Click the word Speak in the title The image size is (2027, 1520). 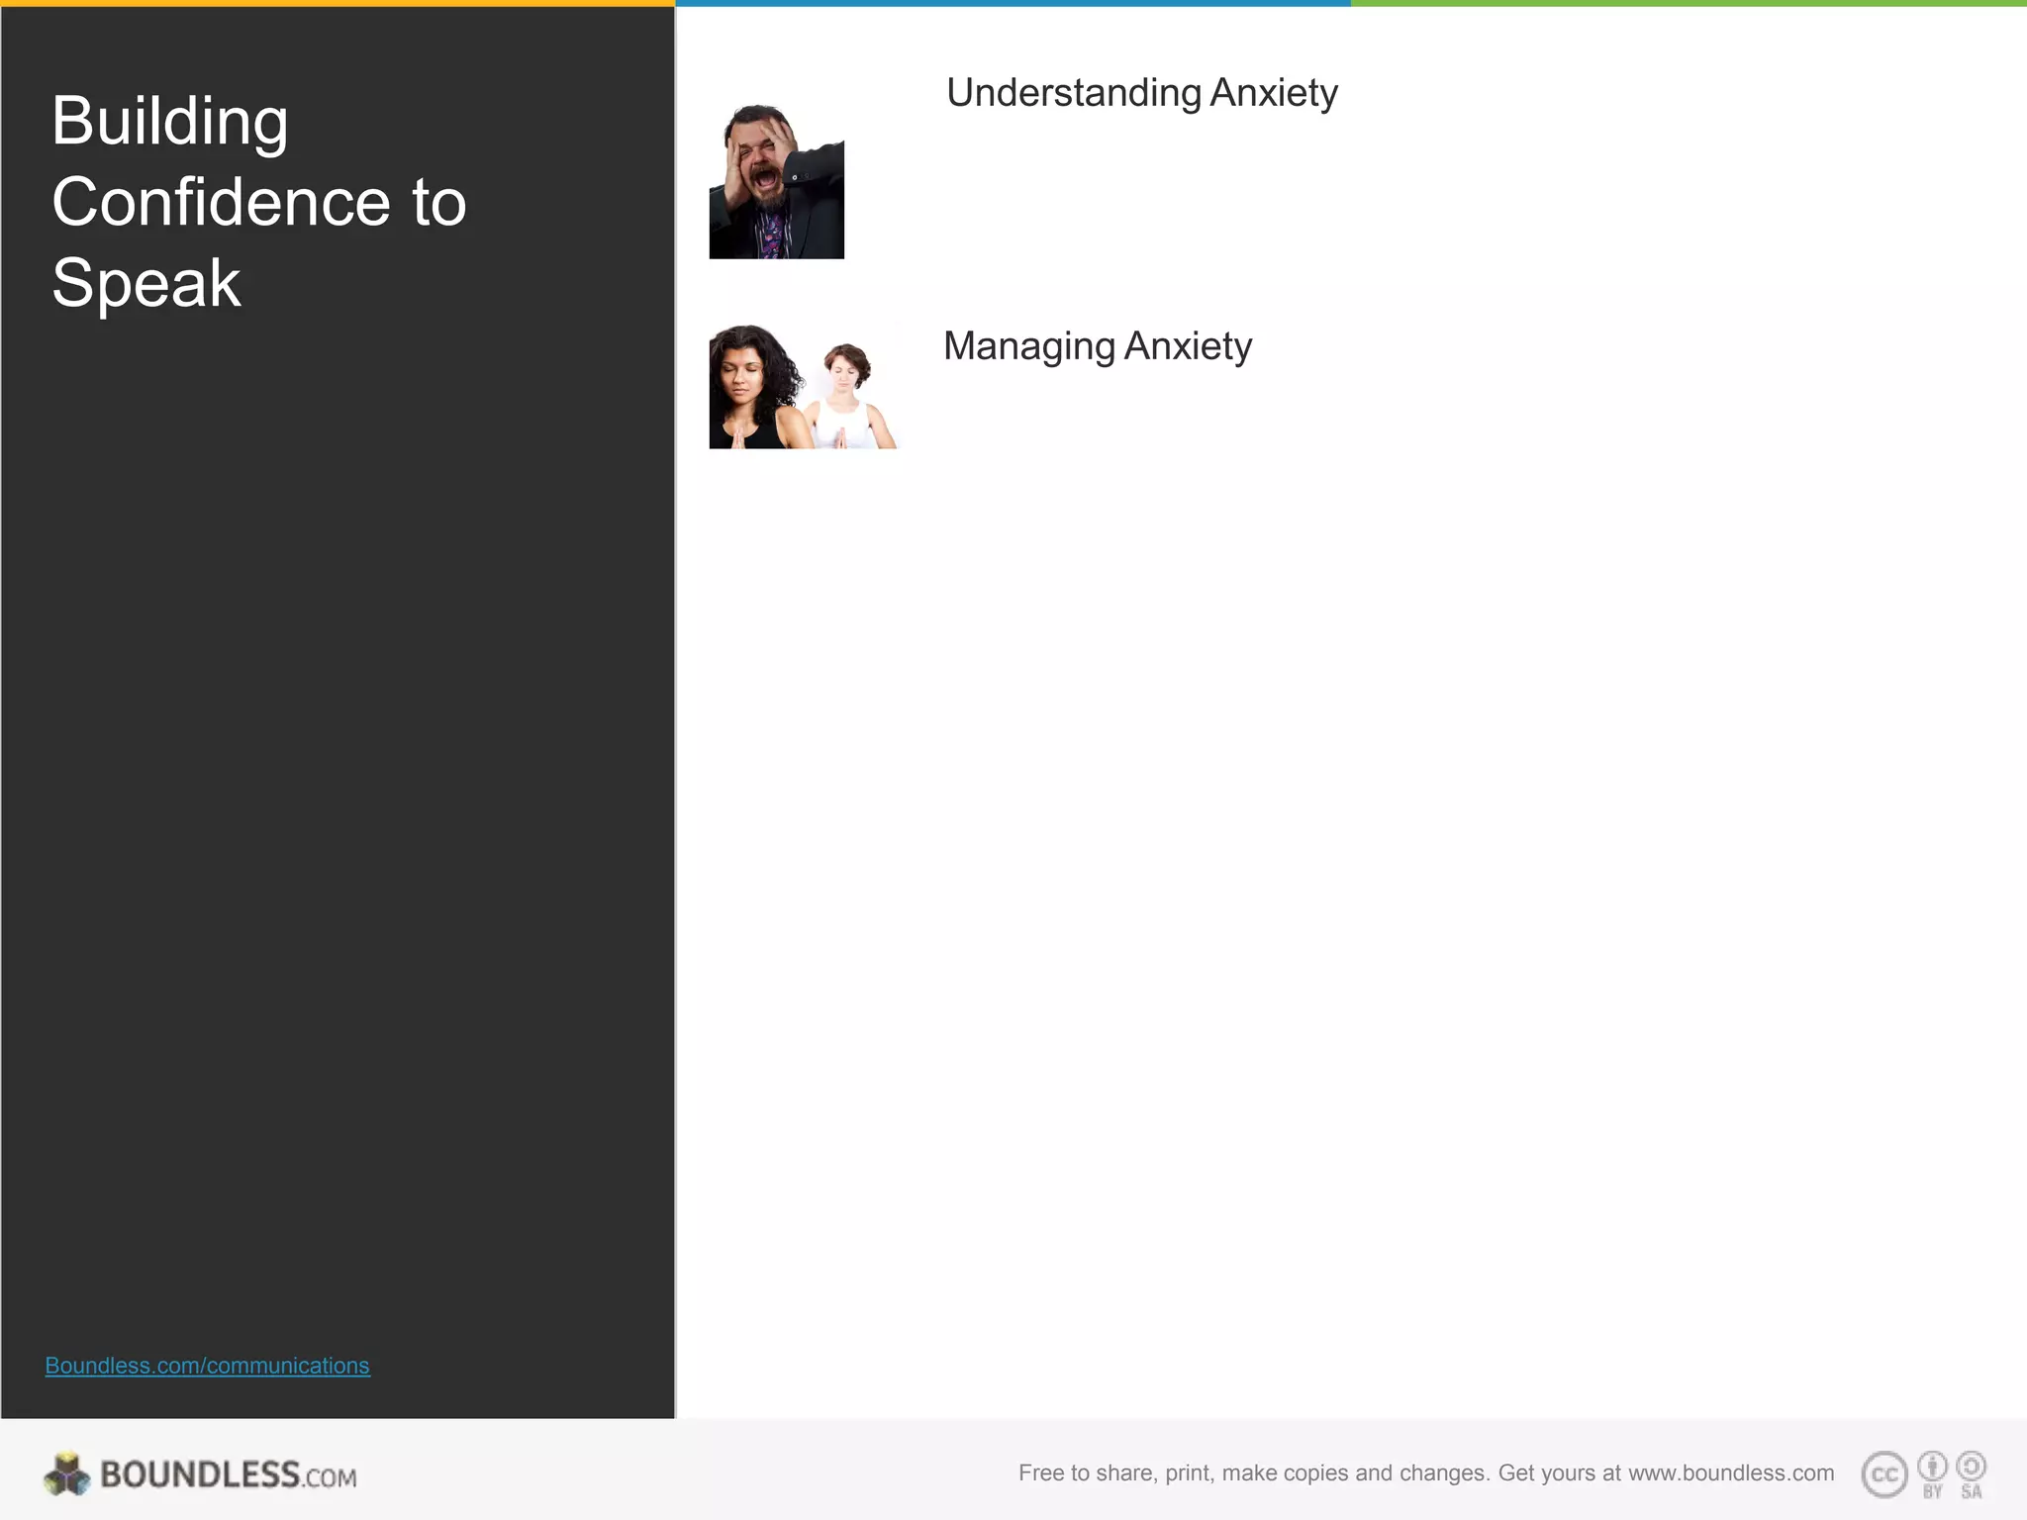click(x=146, y=283)
